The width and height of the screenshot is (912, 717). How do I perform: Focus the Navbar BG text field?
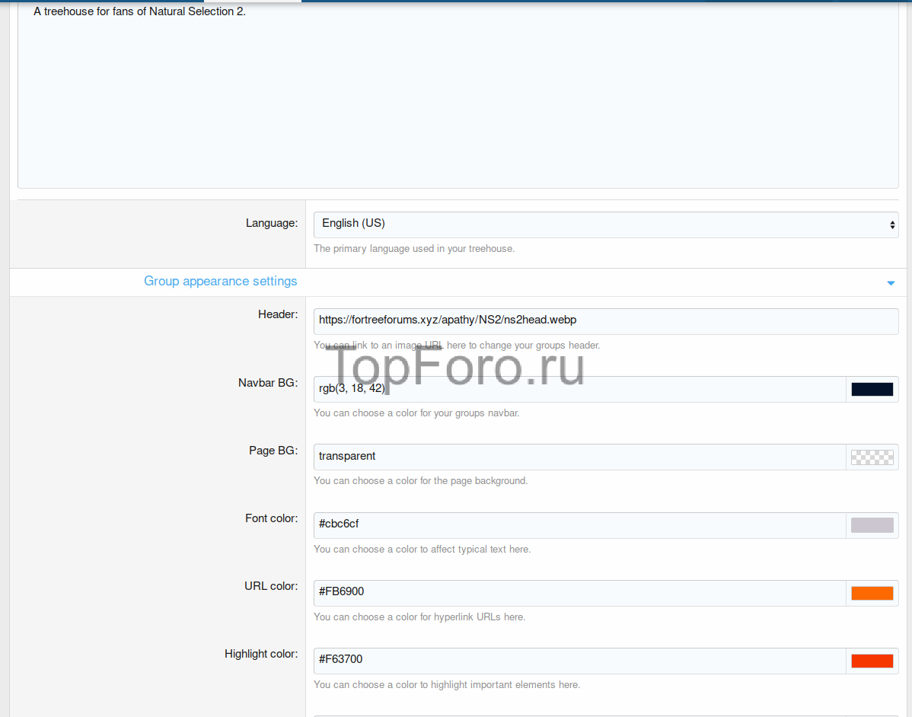(x=579, y=389)
